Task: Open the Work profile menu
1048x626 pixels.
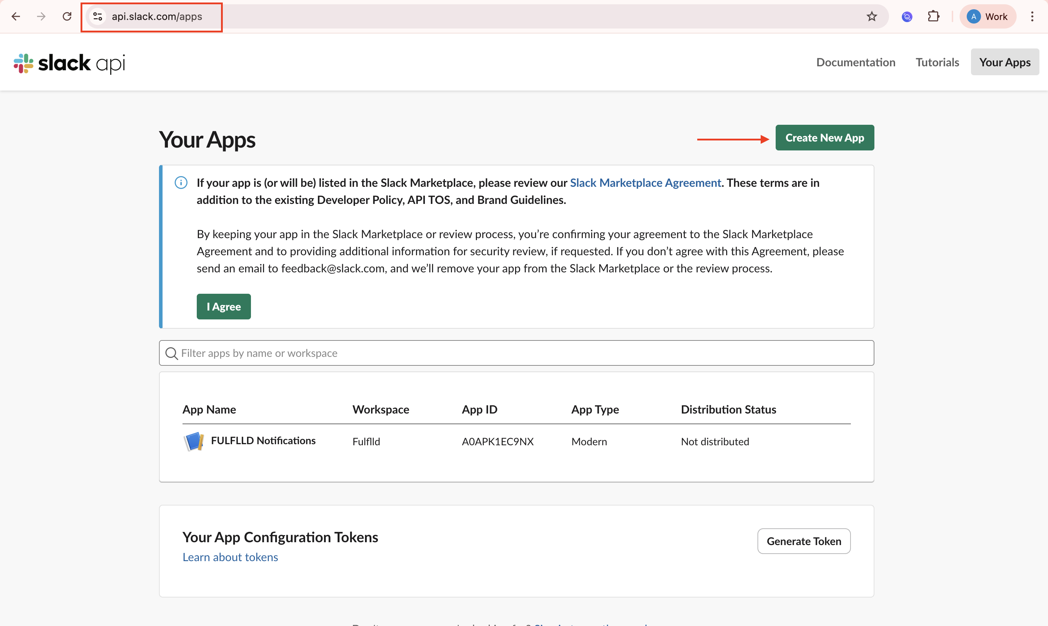Action: 987,16
